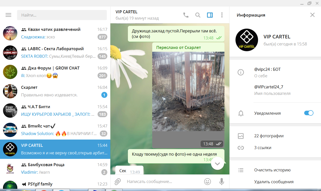Click the Найти search field

tap(62, 15)
